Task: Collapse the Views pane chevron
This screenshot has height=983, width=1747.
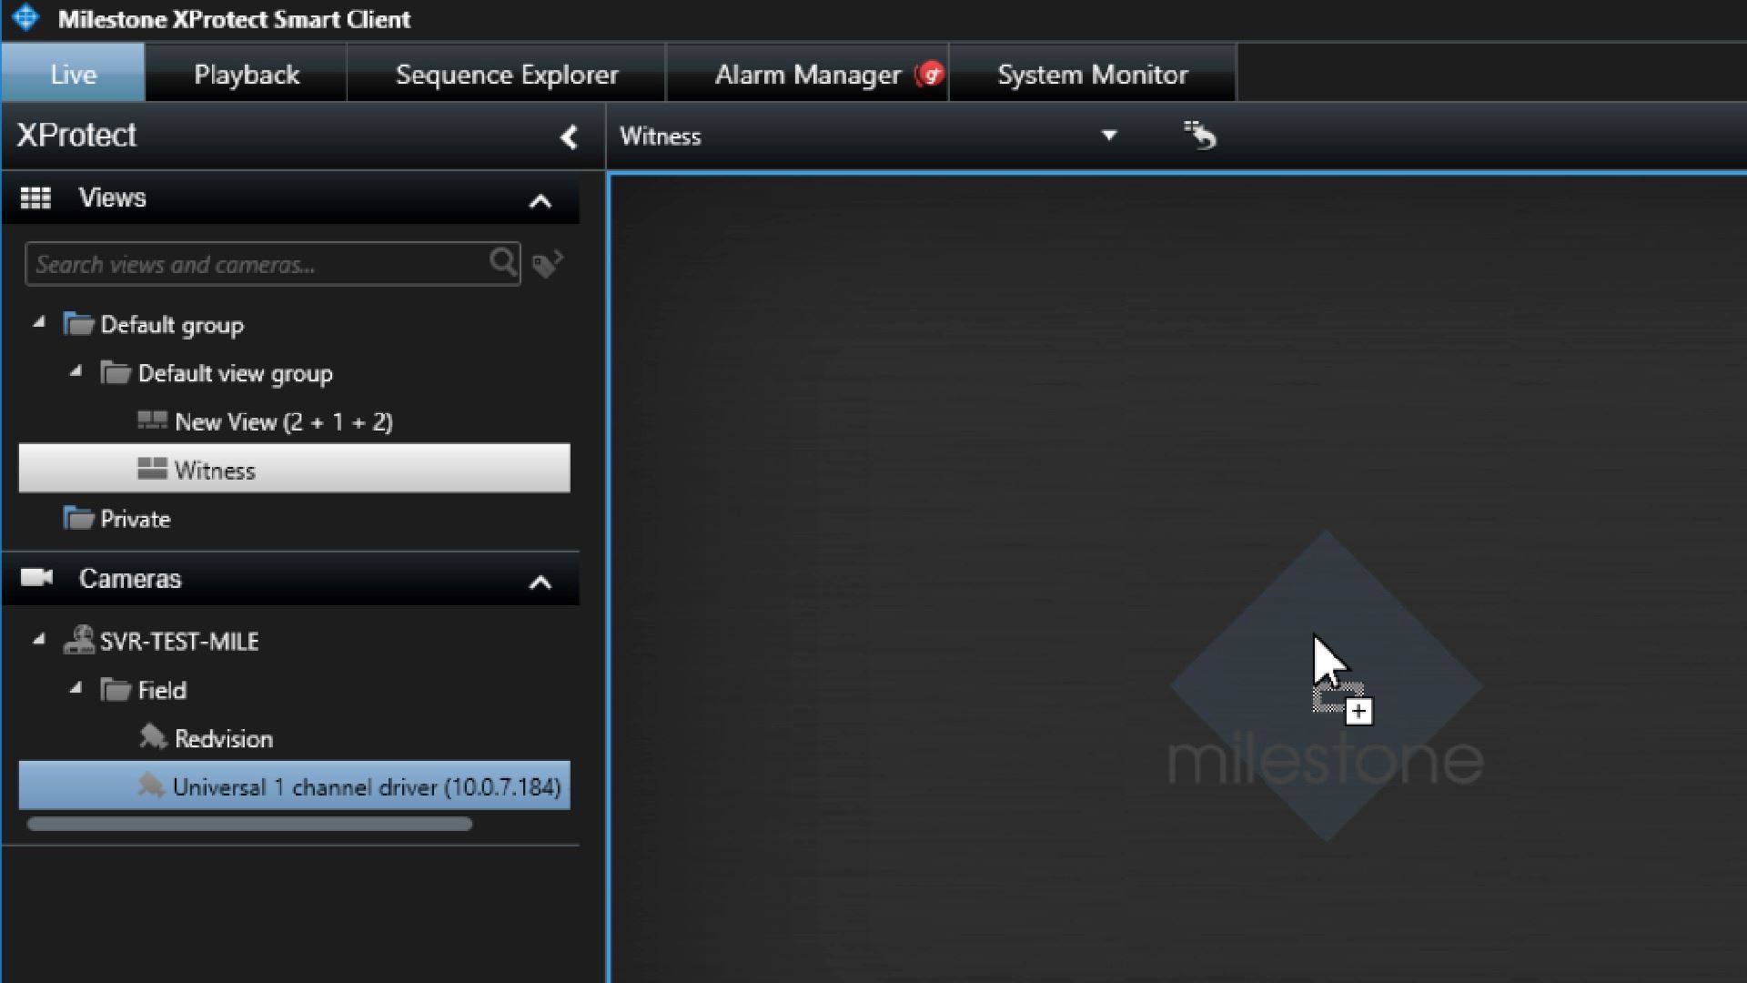Action: [540, 201]
